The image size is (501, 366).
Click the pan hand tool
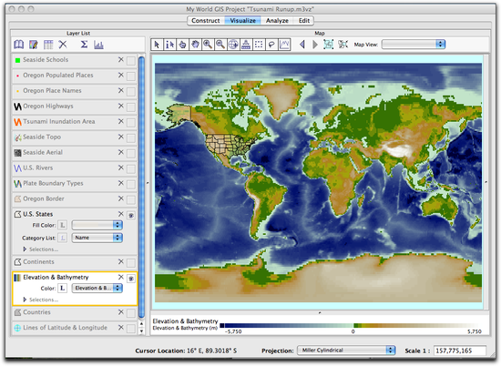click(x=195, y=45)
